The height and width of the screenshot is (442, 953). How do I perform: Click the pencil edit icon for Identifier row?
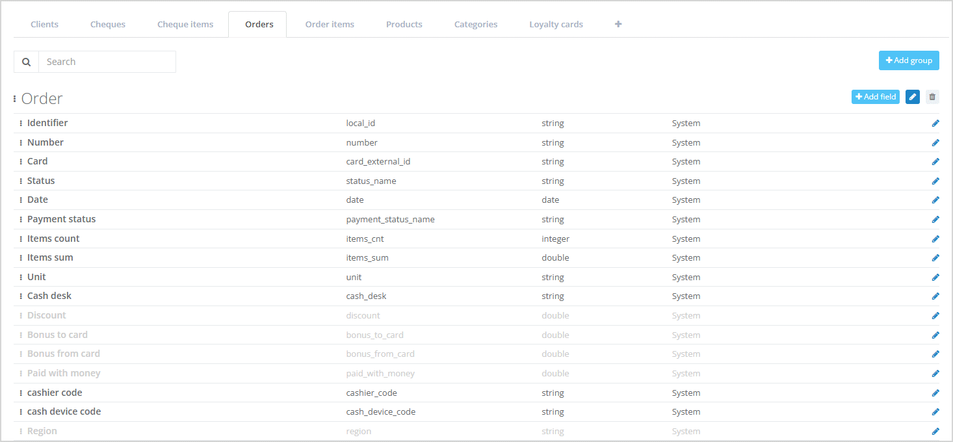click(x=935, y=123)
